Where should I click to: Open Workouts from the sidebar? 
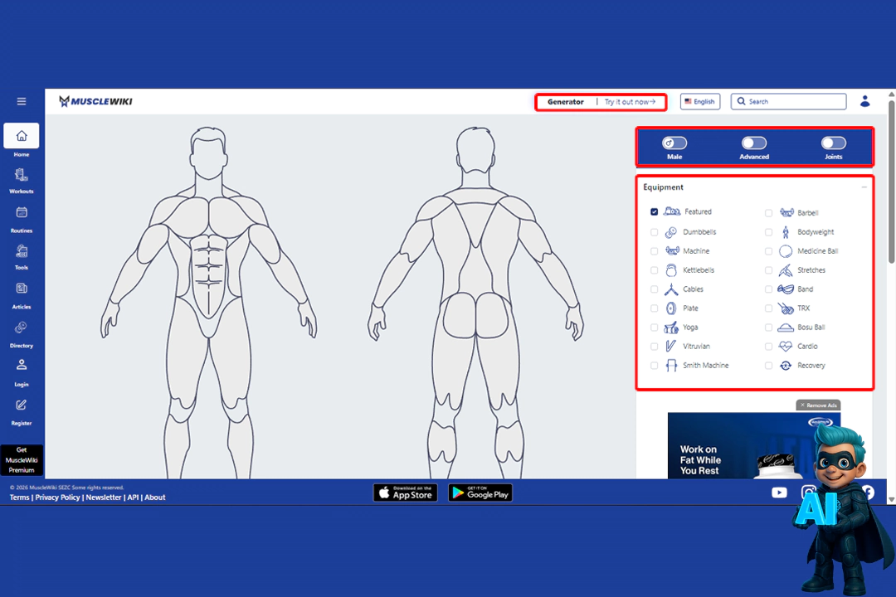pos(22,176)
